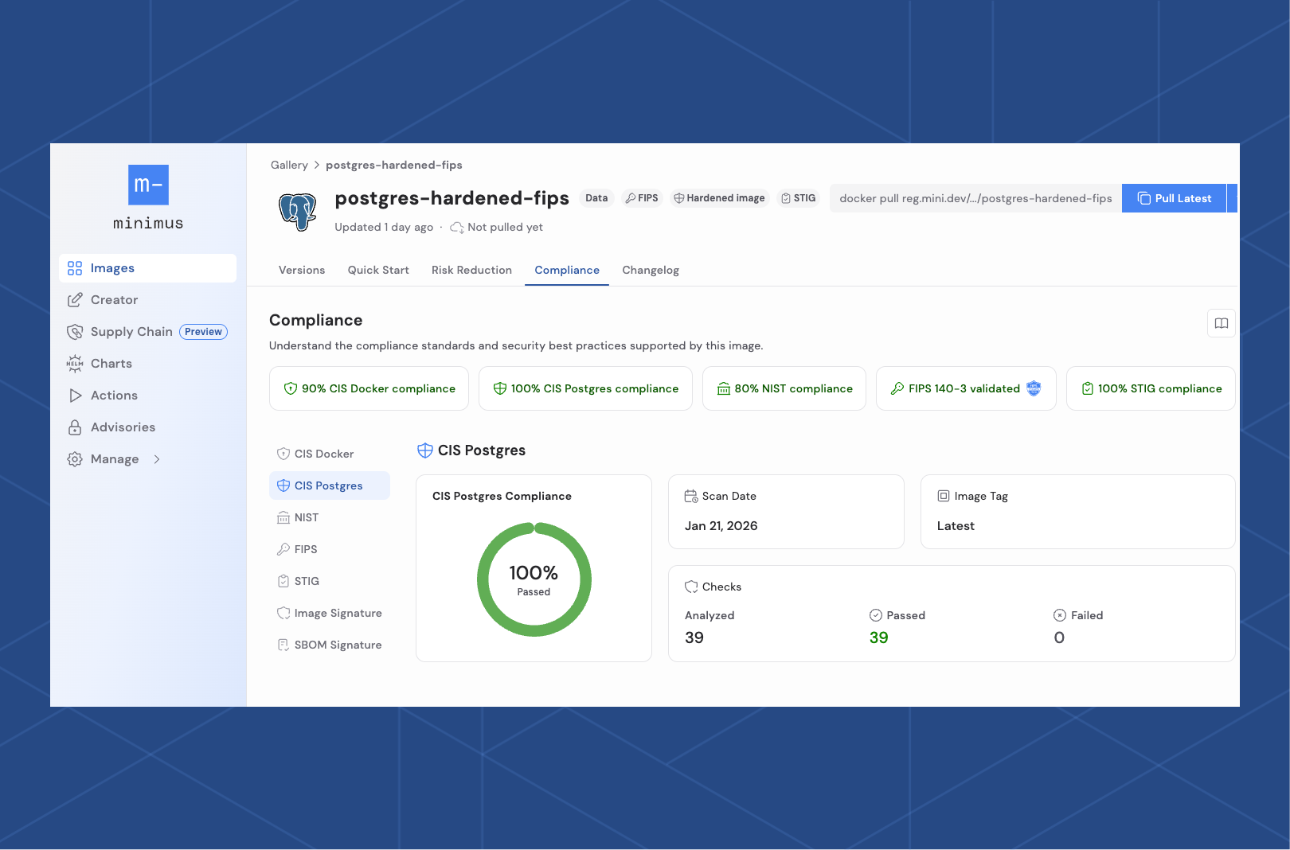Click the docker pull command field
Screen dimensions: 1290x850
pos(975,198)
